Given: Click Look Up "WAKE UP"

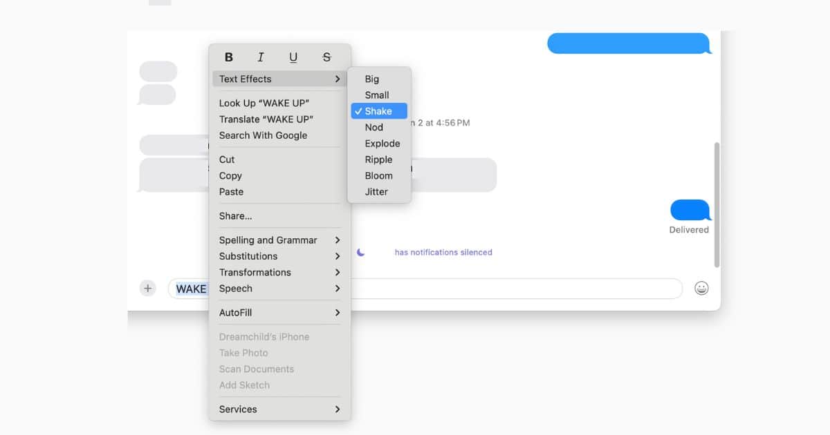Looking at the screenshot, I should pos(264,104).
